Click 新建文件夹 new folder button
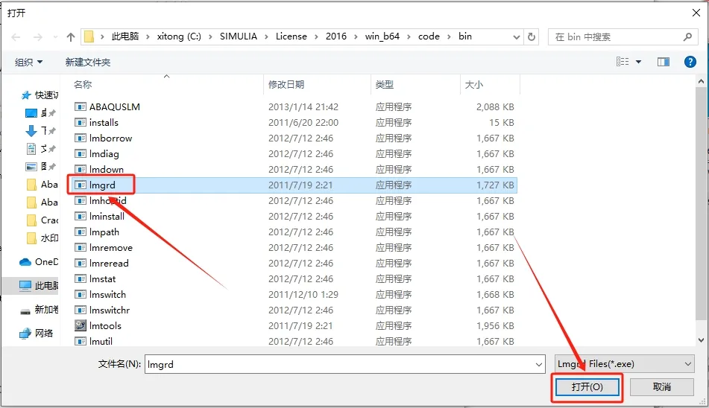Image resolution: width=709 pixels, height=408 pixels. click(x=88, y=62)
